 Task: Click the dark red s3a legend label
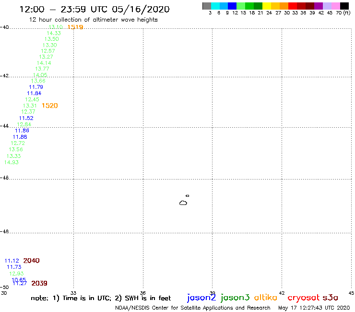[x=331, y=297]
